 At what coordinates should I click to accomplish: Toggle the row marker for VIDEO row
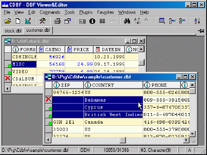8,71
